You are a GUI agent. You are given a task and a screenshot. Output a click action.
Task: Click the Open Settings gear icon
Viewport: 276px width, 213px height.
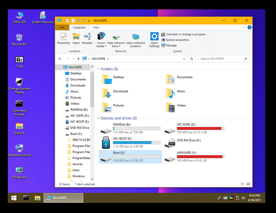(154, 36)
